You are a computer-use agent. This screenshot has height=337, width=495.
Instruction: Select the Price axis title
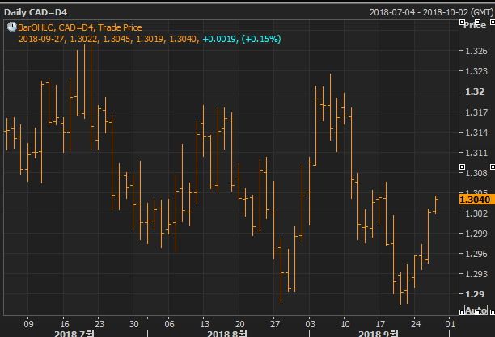point(475,25)
